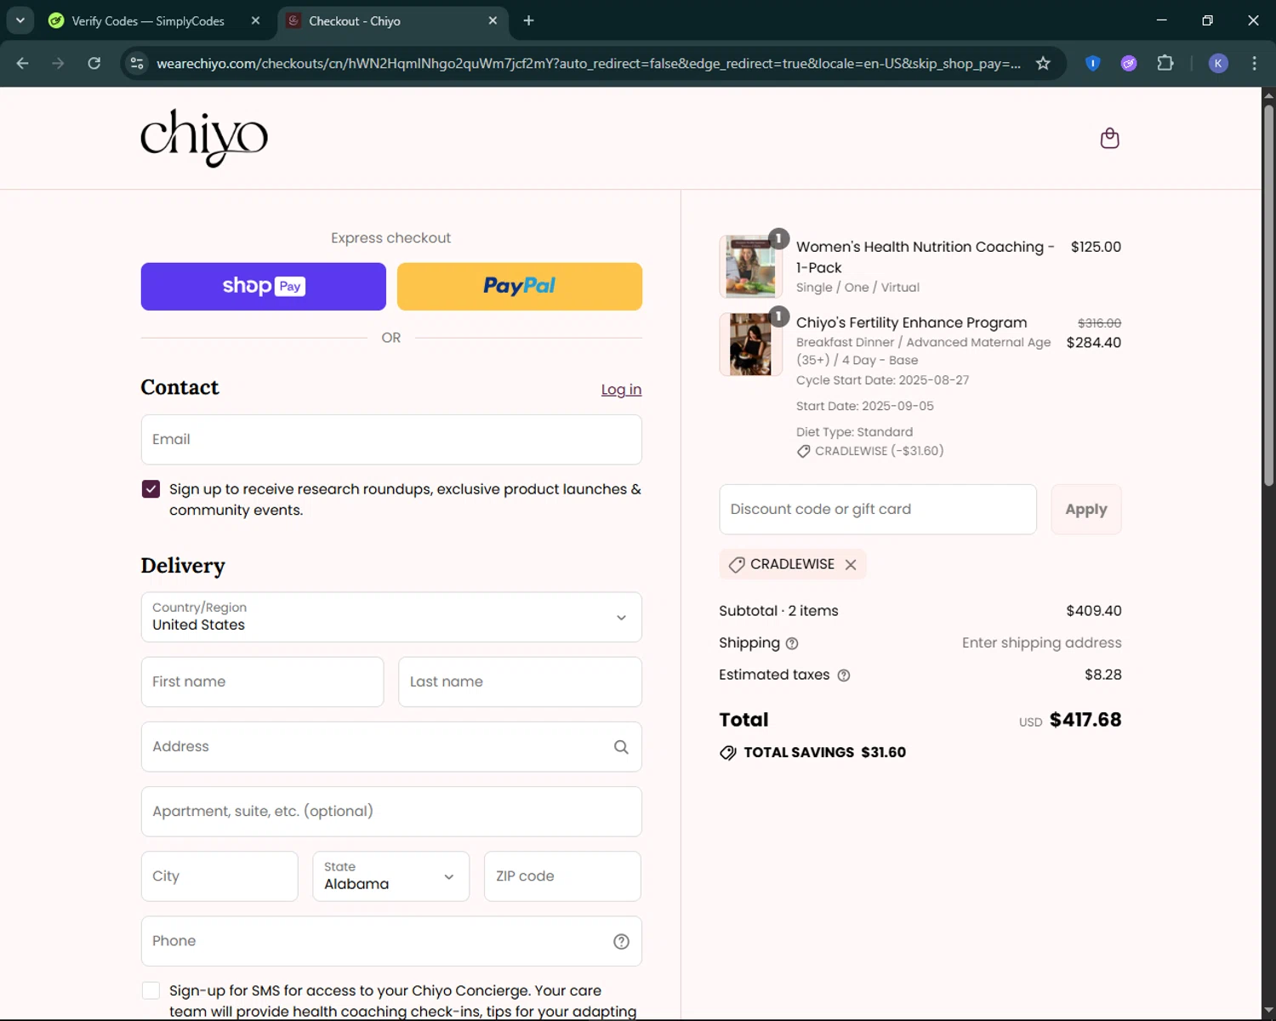Reload the checkout page
The image size is (1276, 1021).
coord(94,63)
